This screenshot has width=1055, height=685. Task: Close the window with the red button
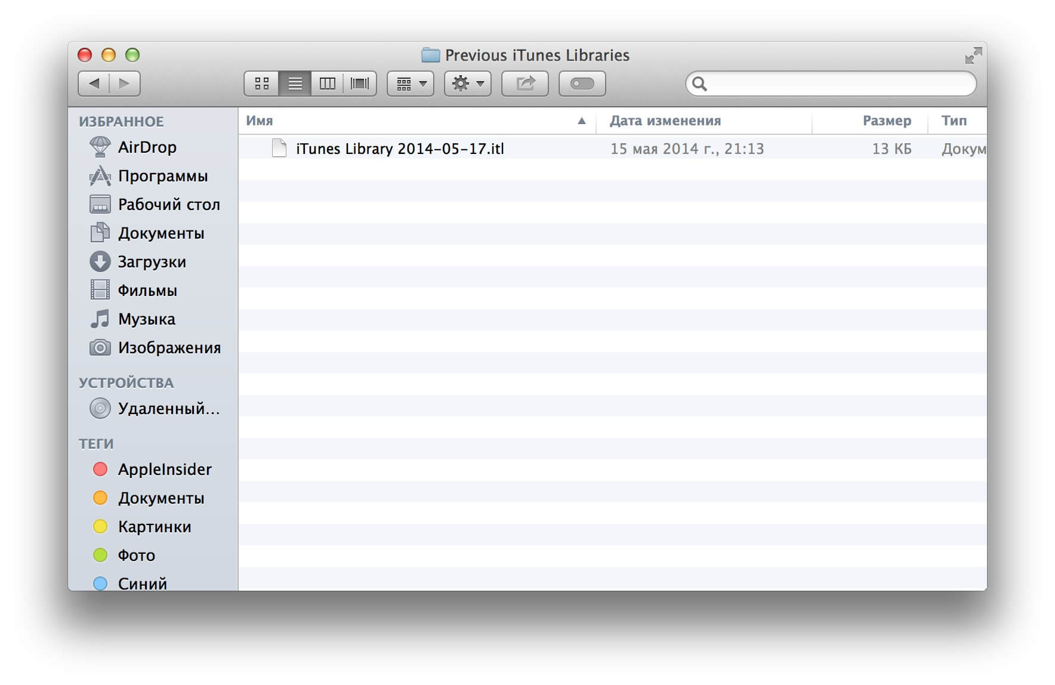[x=85, y=55]
